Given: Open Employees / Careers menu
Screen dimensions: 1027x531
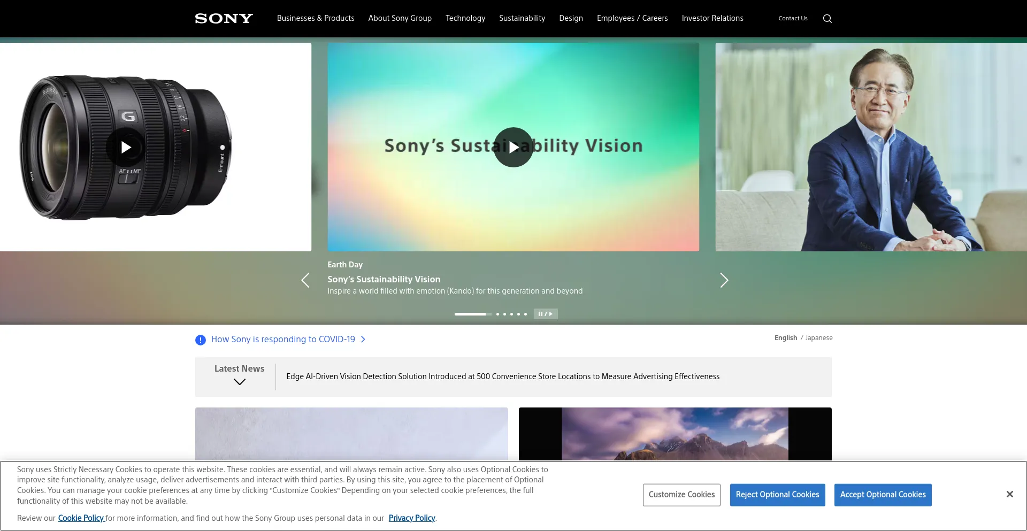Looking at the screenshot, I should pos(632,18).
